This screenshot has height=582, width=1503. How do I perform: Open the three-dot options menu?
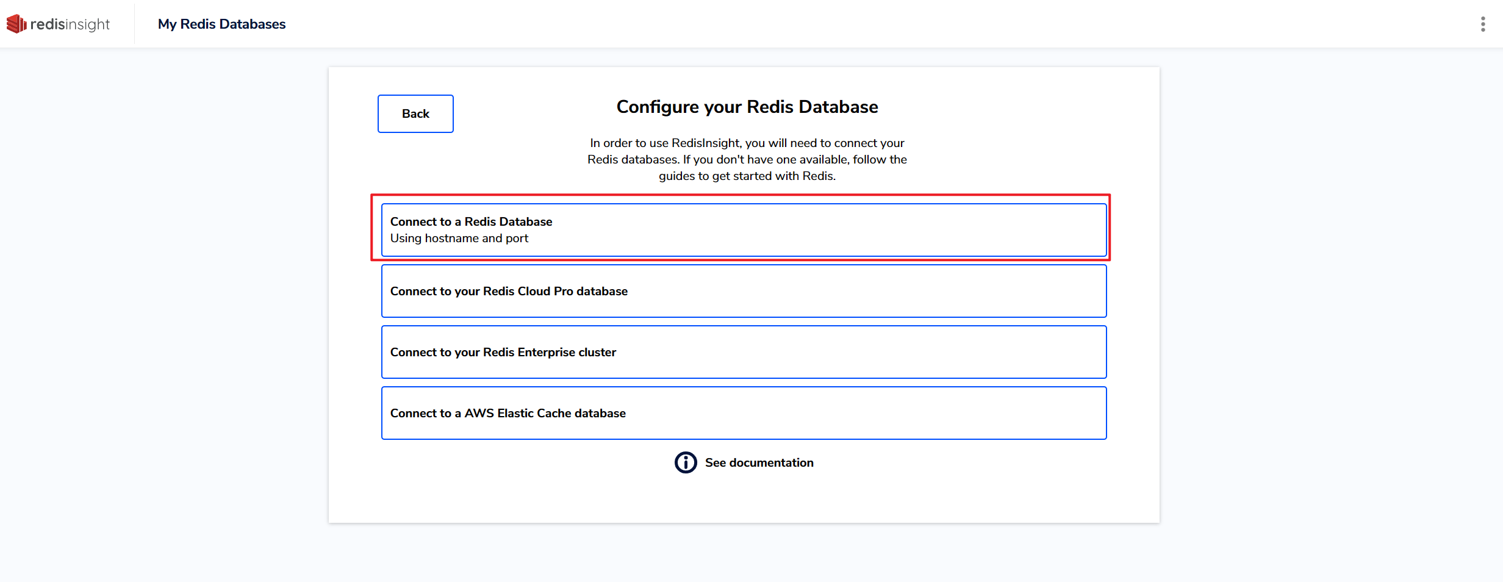[1483, 24]
